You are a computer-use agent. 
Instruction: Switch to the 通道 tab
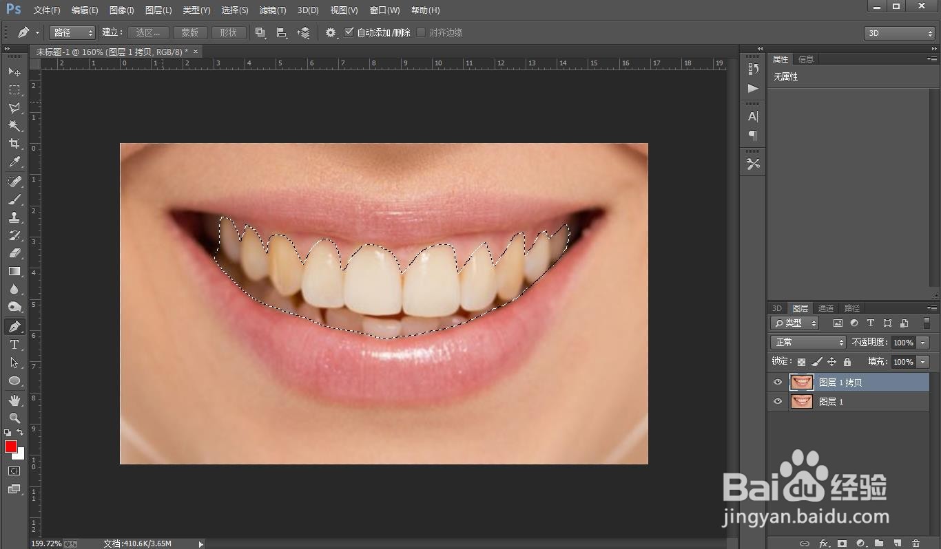[826, 308]
